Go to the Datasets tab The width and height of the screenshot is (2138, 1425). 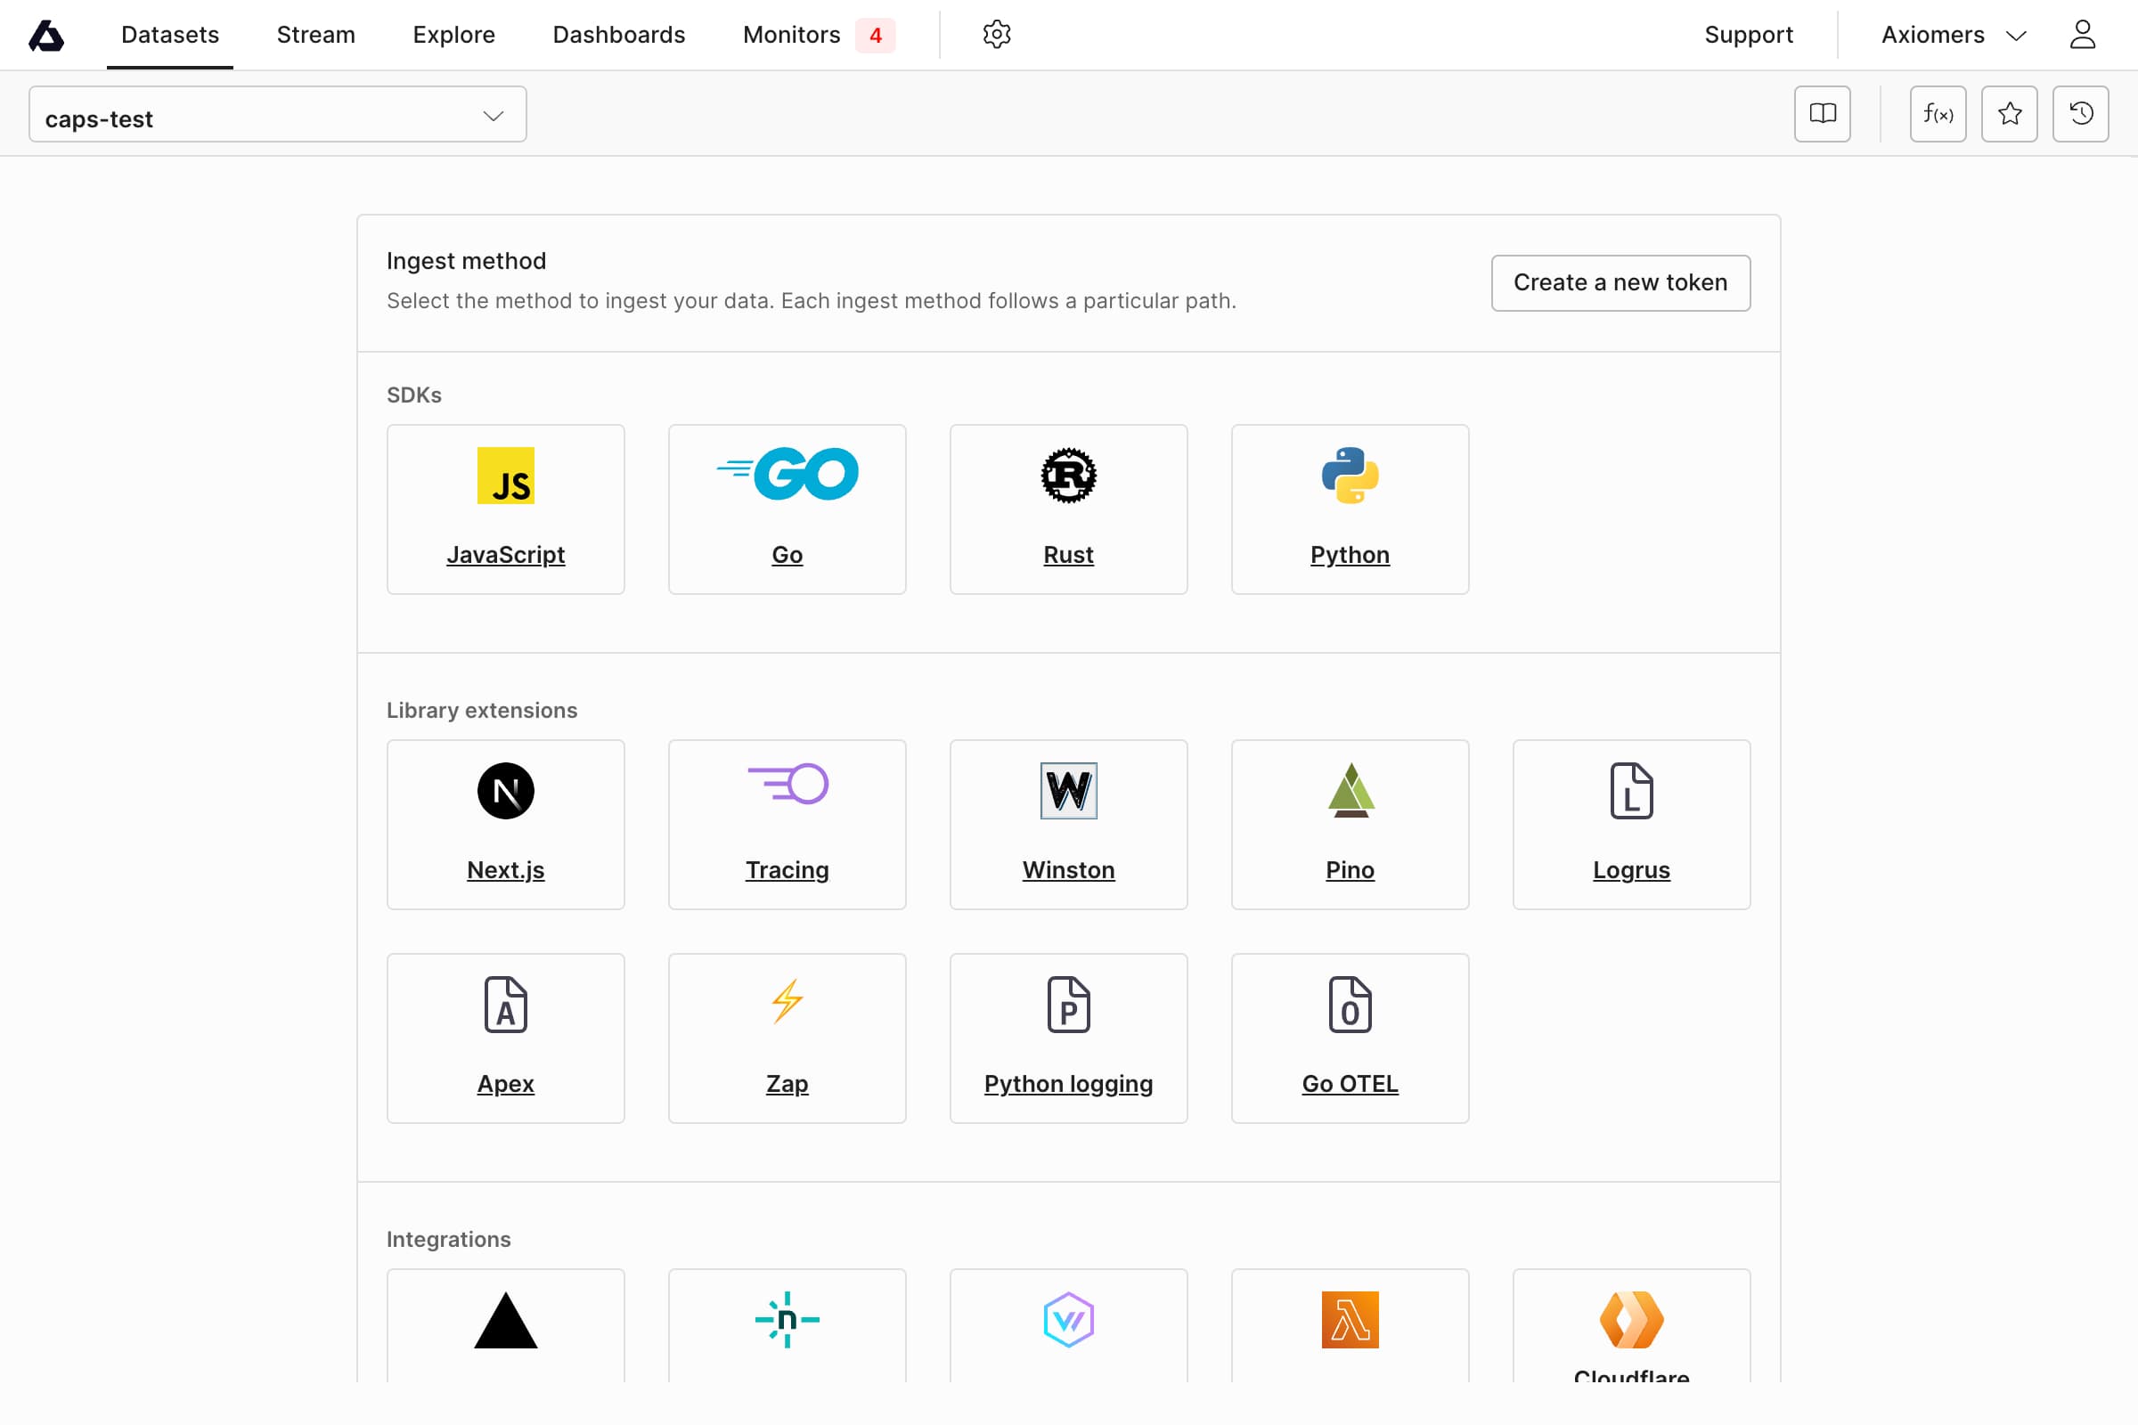(x=170, y=36)
